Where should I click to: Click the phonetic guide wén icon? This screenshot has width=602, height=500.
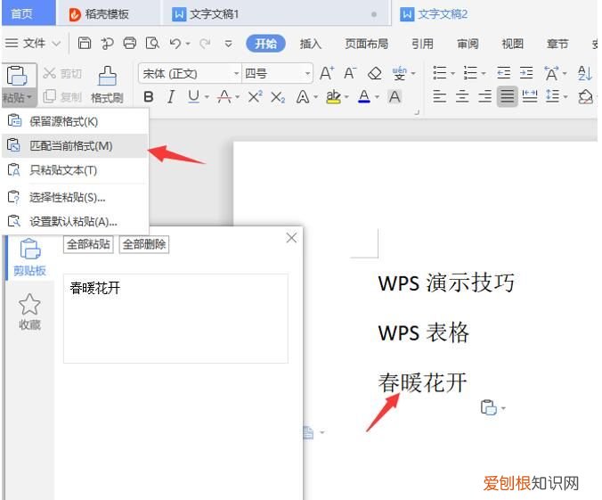click(x=399, y=73)
